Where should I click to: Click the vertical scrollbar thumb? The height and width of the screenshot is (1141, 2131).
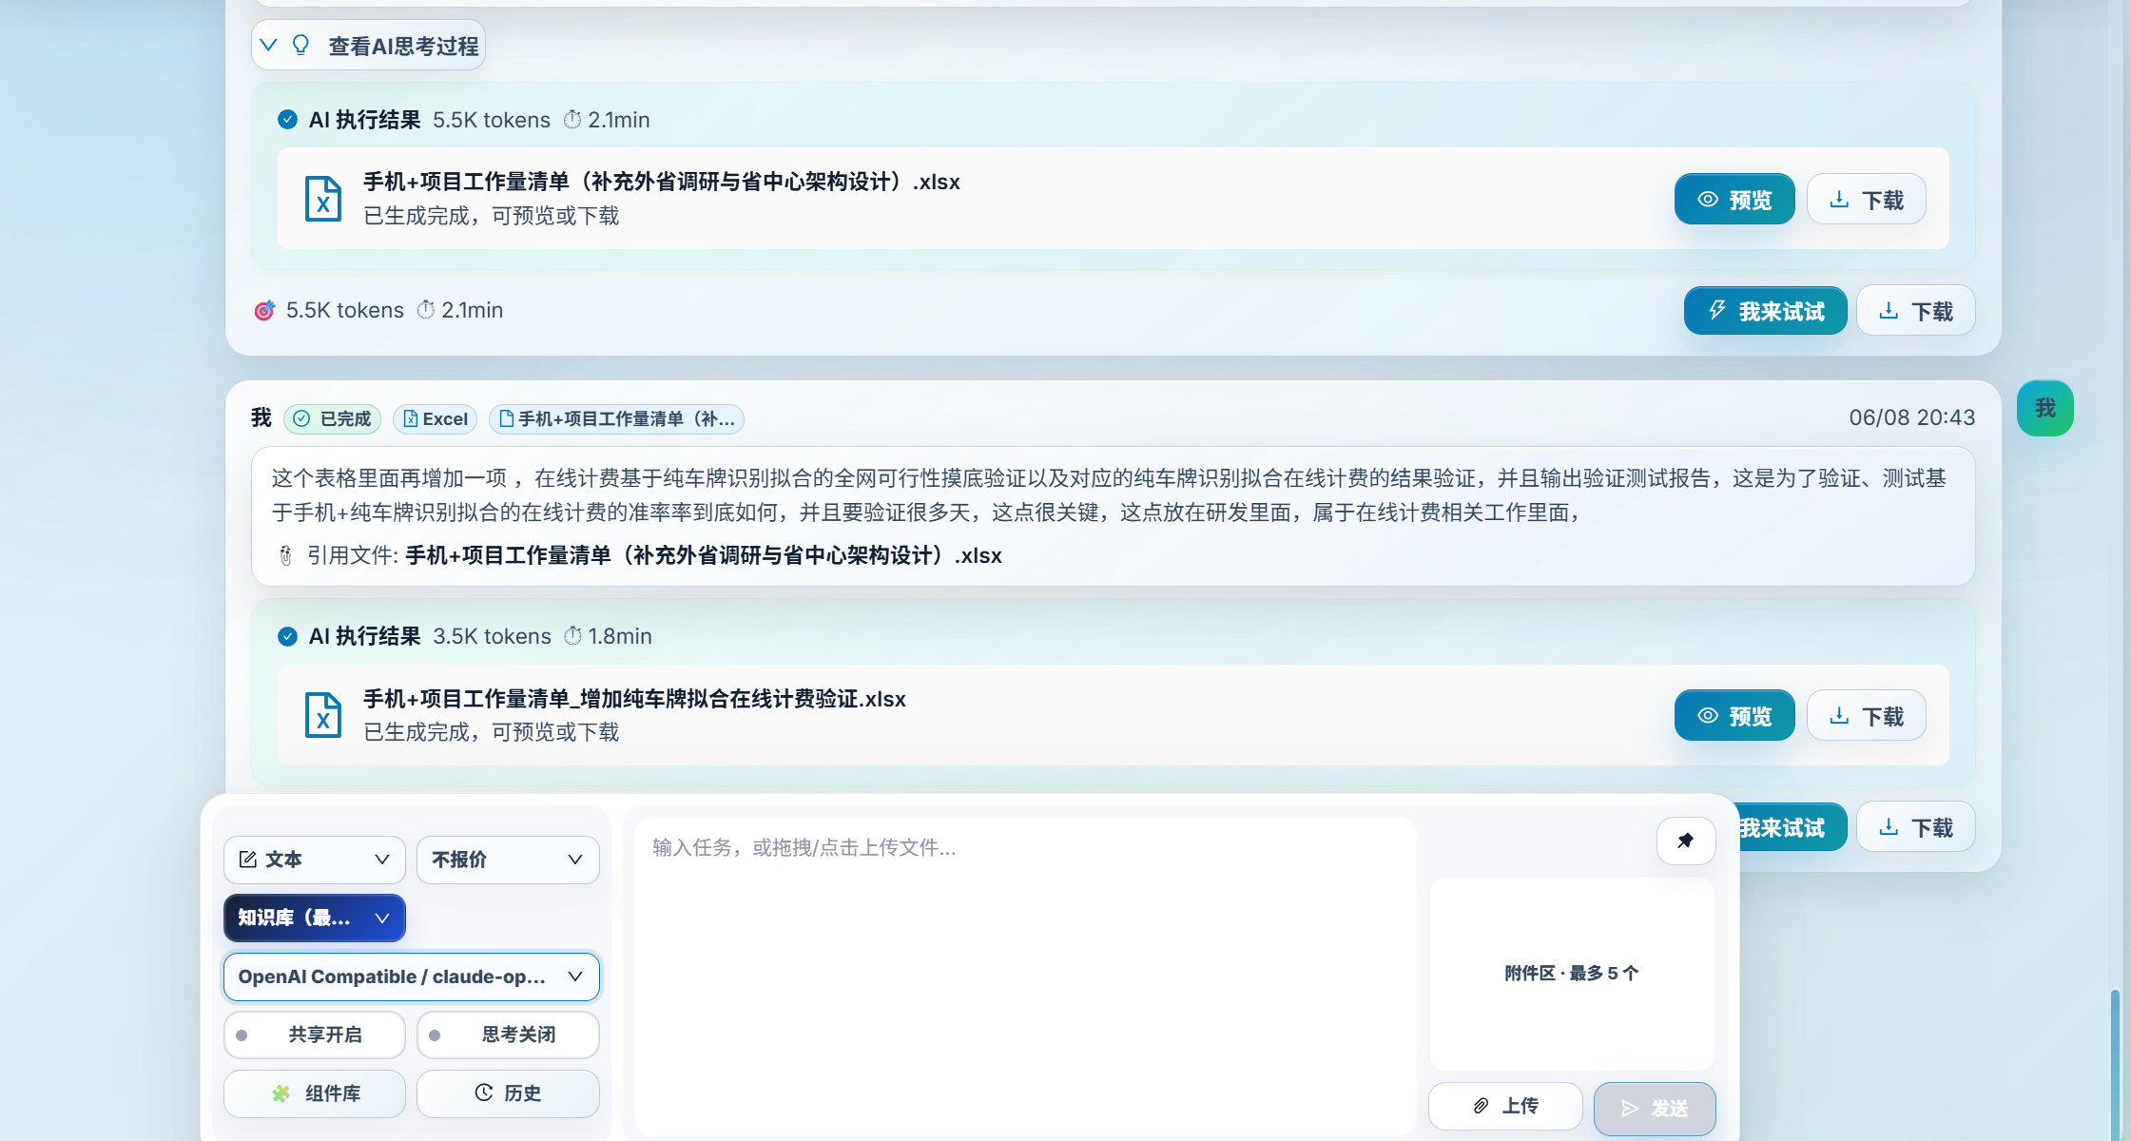[2115, 1063]
